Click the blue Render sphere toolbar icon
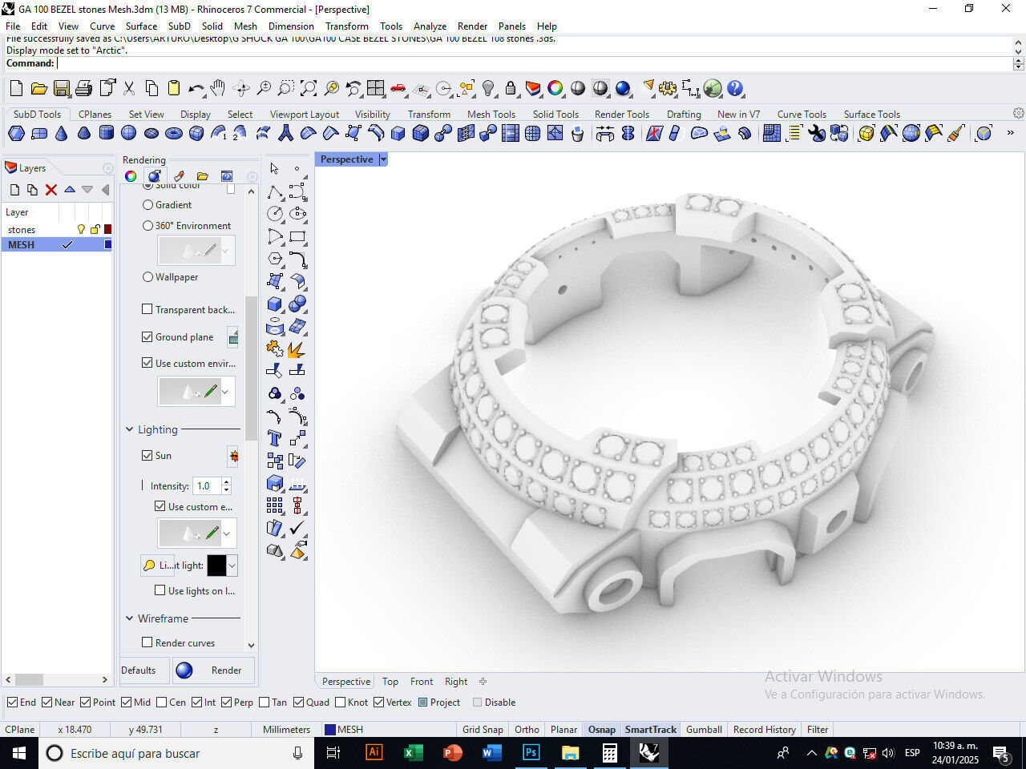The image size is (1026, 769). click(623, 88)
